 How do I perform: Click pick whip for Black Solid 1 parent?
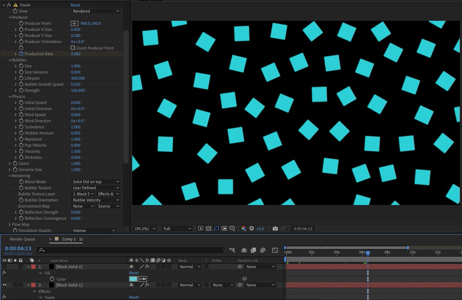tap(240, 285)
